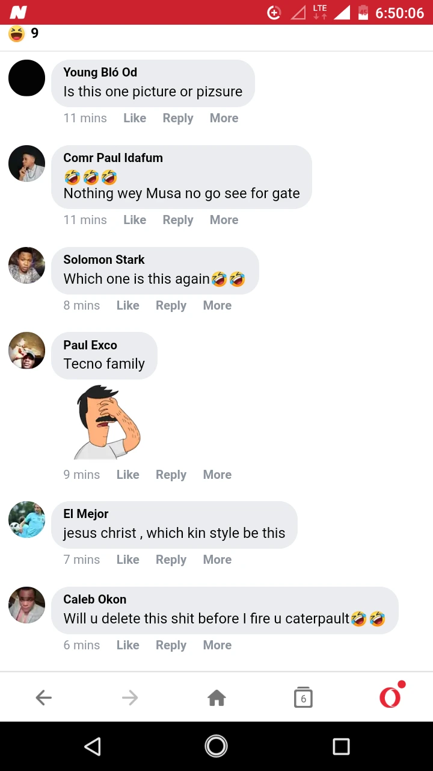Viewport: 433px width, 771px height.
Task: Like Young Bló Od's comment
Action: [x=135, y=118]
